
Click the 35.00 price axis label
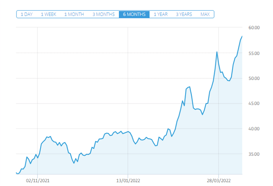pos(254,154)
